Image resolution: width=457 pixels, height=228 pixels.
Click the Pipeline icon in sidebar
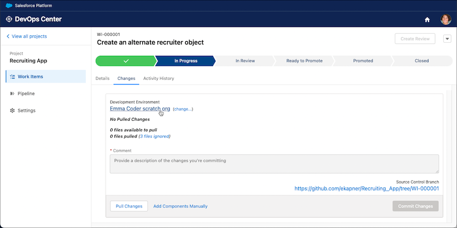(12, 93)
